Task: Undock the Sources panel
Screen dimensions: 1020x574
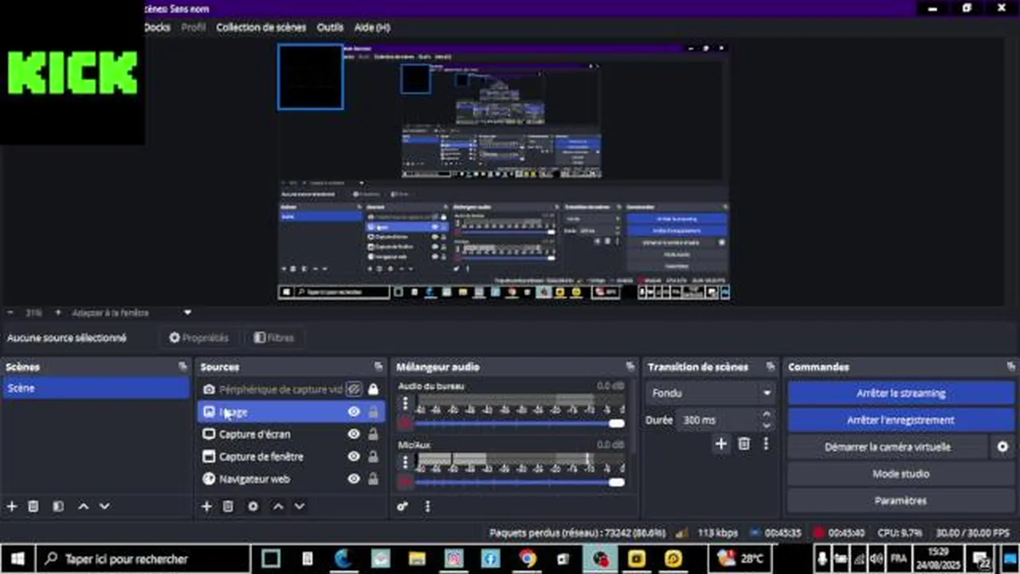Action: point(379,367)
